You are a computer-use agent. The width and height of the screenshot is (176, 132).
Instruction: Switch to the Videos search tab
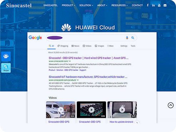click(x=87, y=46)
